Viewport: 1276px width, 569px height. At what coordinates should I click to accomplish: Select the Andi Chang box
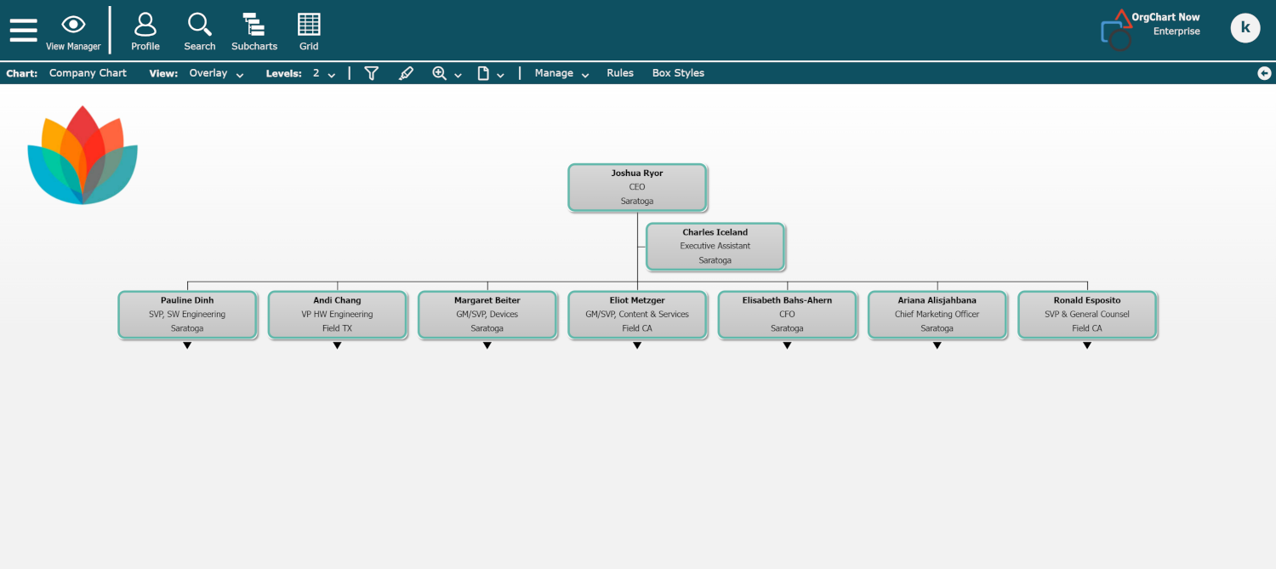tap(337, 315)
